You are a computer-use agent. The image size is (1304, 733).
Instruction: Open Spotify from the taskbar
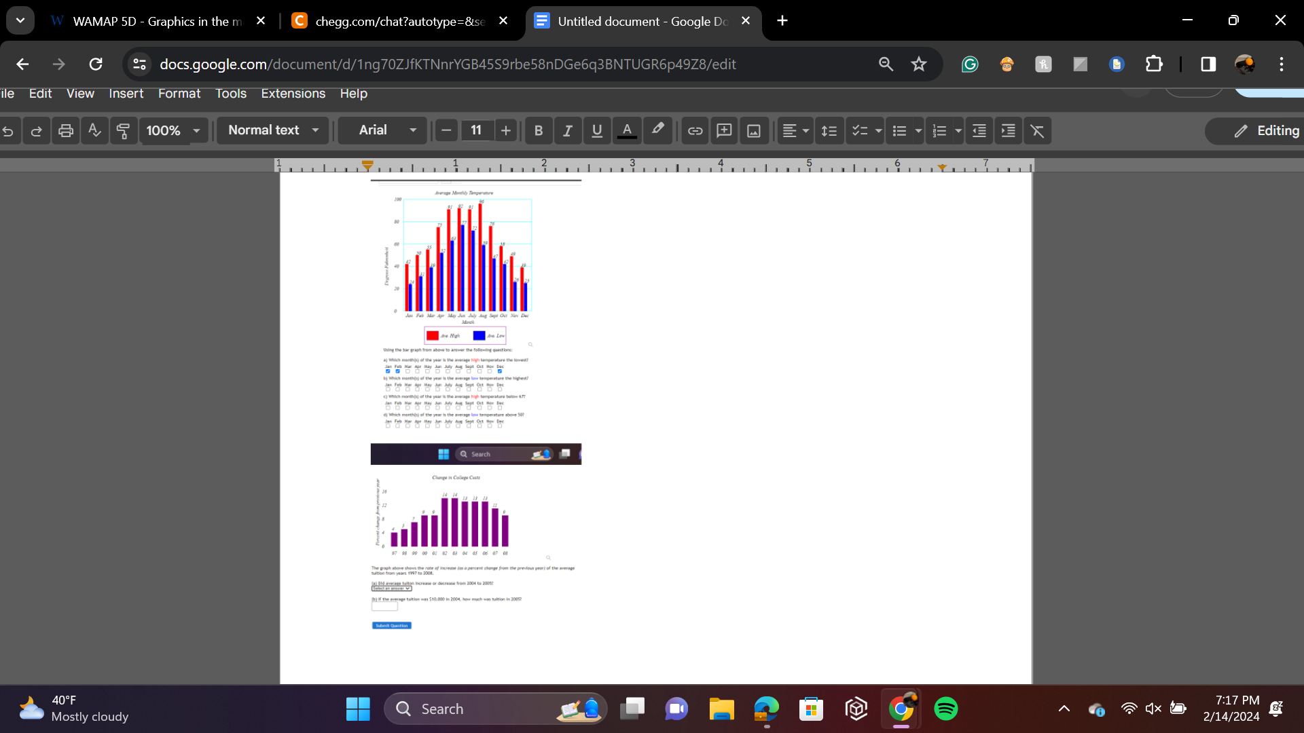click(x=946, y=709)
